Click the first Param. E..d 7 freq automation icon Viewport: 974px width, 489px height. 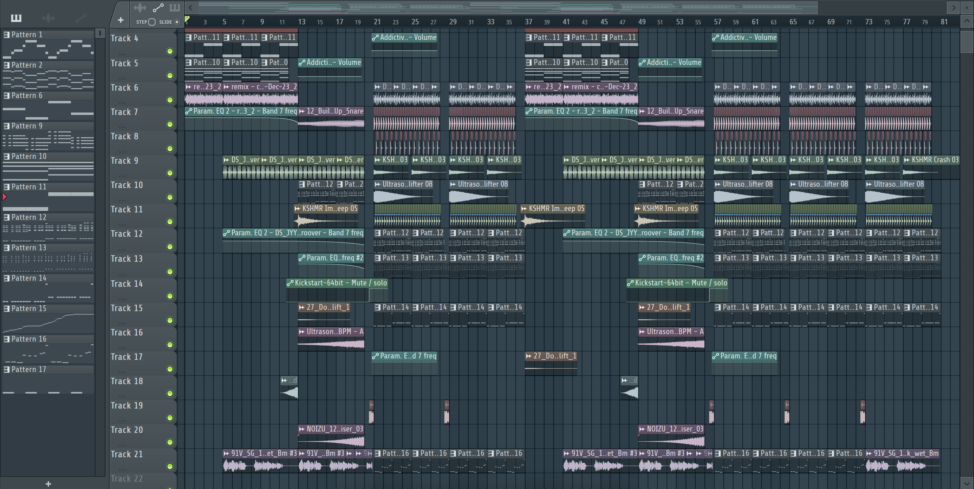point(375,356)
